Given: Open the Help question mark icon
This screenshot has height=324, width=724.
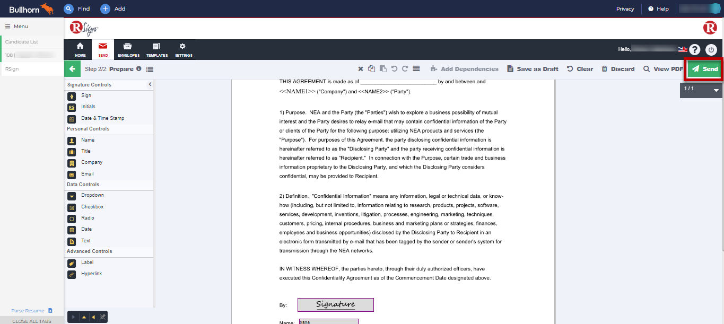Looking at the screenshot, I should [694, 49].
